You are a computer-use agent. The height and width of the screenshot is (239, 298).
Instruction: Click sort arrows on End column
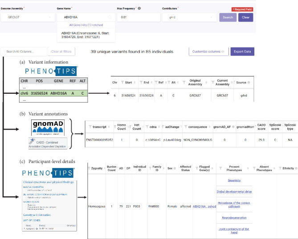point(151,82)
